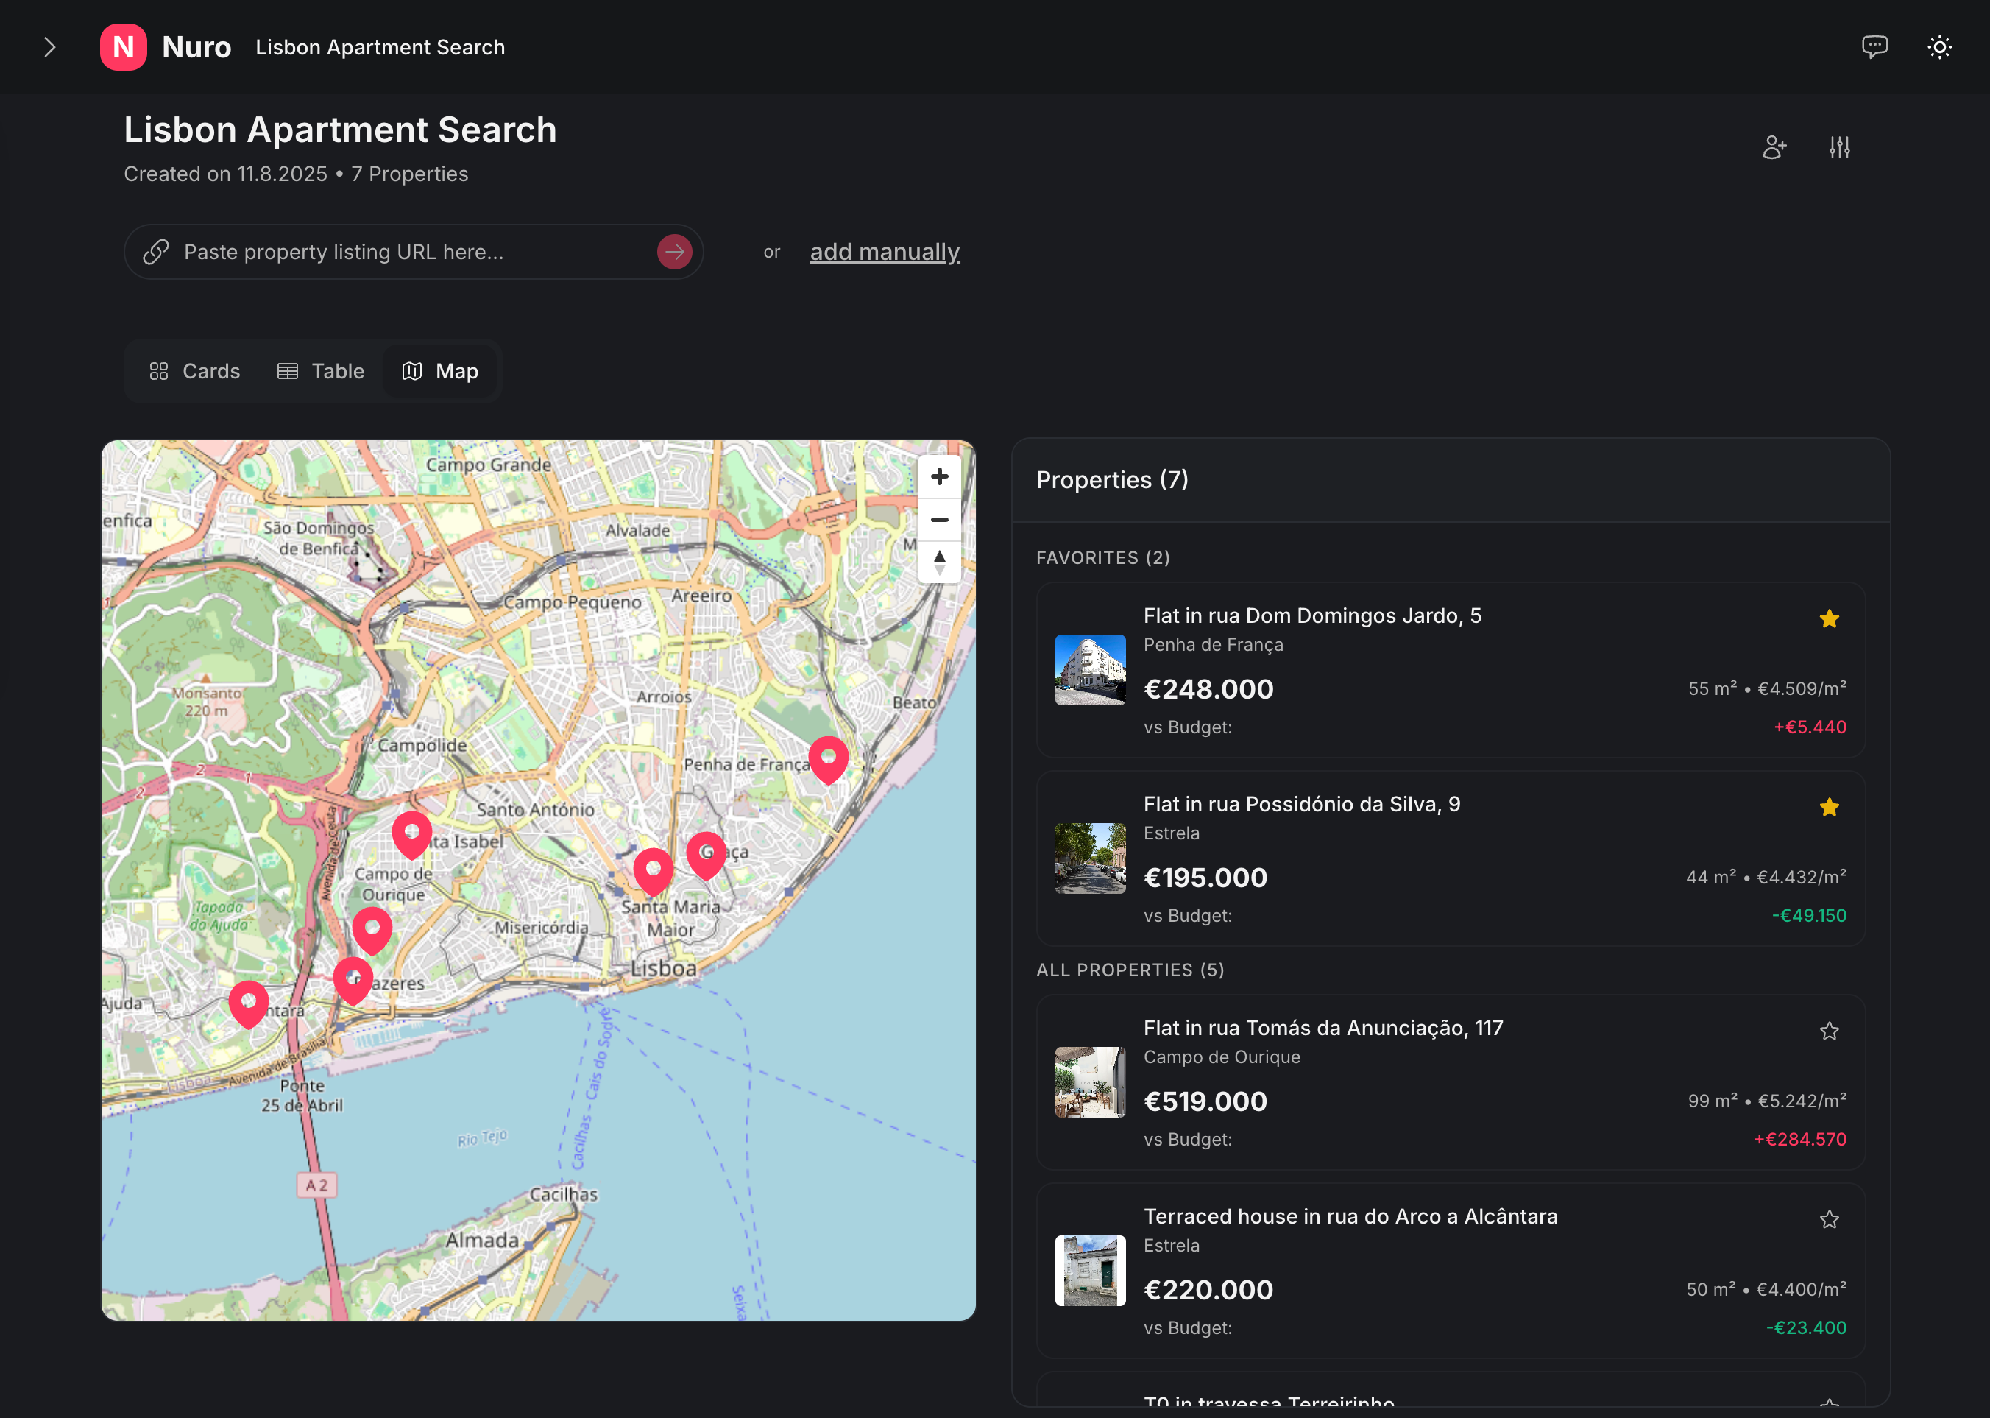
Task: Unfavorite Flat in rua Dom Domingos Jardo
Action: point(1830,618)
